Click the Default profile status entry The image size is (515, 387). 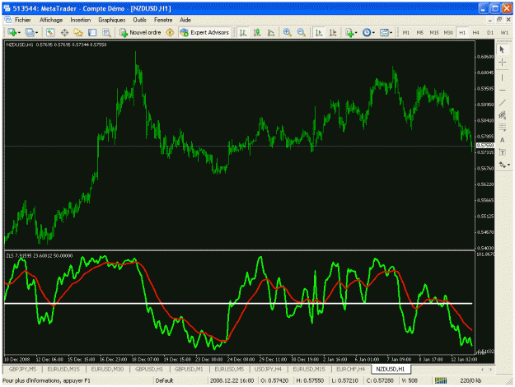coord(164,380)
